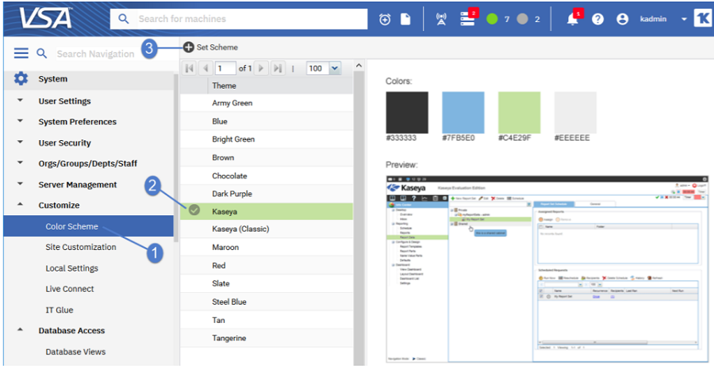Toggle the hamburger navigation menu
This screenshot has width=714, height=368.
(21, 53)
